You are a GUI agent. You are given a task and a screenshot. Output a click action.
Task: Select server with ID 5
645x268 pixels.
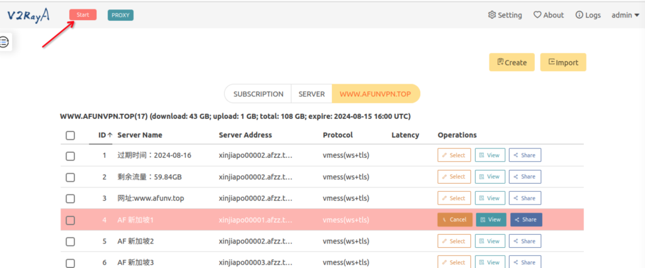[454, 241]
